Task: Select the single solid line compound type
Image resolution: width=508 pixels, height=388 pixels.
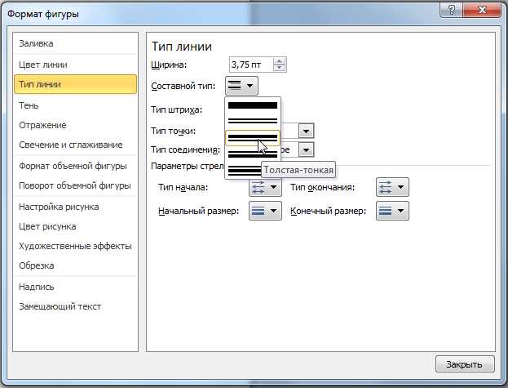Action: click(x=253, y=105)
